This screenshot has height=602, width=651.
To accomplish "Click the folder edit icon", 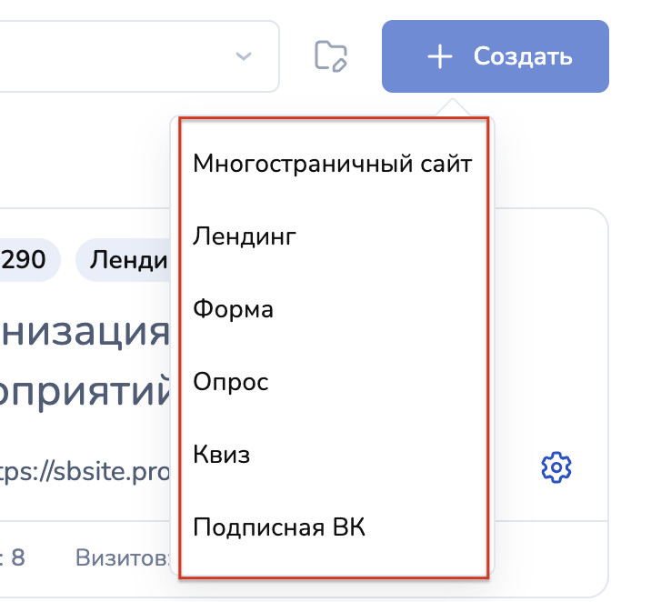I will coord(331,56).
